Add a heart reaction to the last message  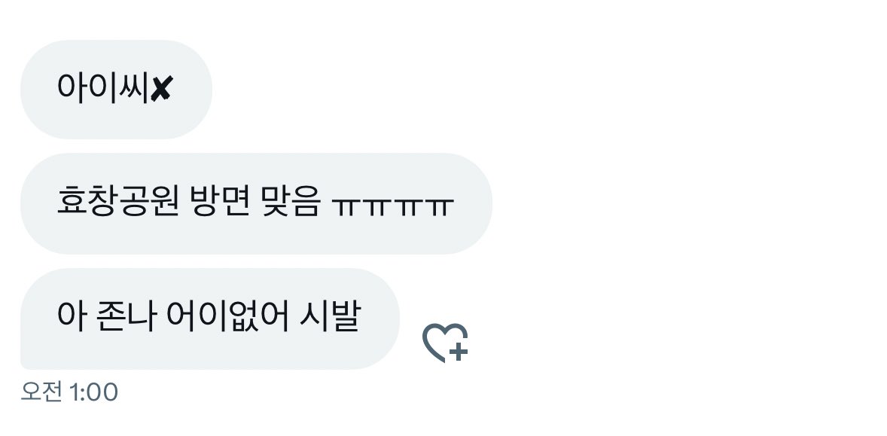pyautogui.click(x=445, y=343)
